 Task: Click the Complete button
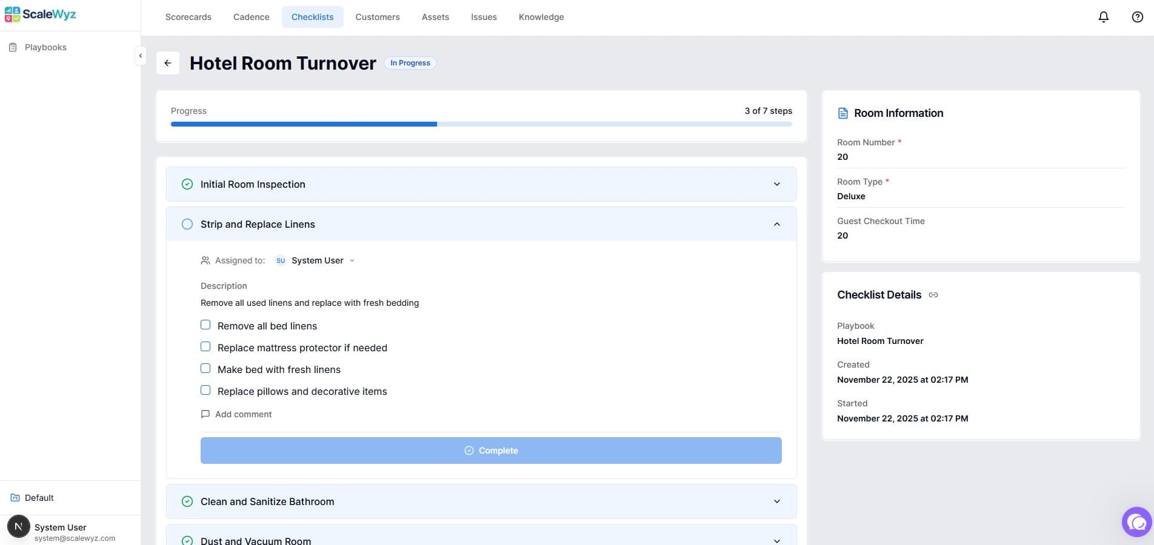491,451
